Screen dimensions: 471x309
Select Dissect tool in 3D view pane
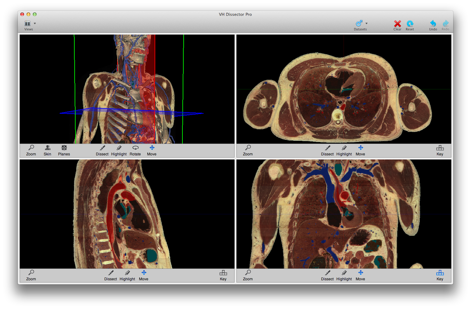tap(102, 150)
